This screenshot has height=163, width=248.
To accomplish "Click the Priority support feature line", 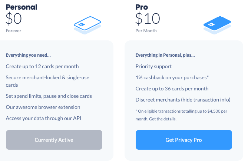I will [x=153, y=66].
